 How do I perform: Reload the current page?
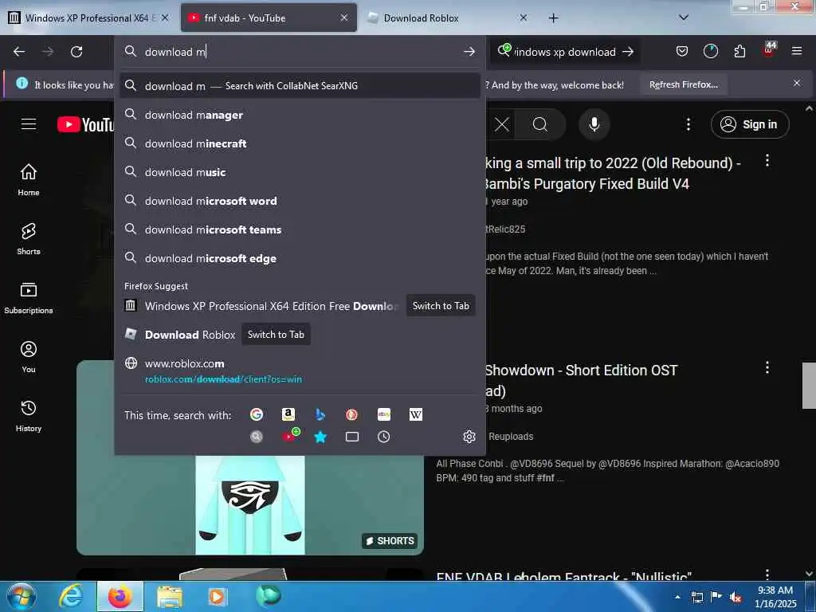76,52
